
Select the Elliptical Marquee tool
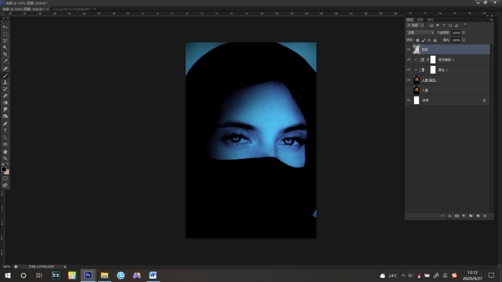(x=5, y=34)
